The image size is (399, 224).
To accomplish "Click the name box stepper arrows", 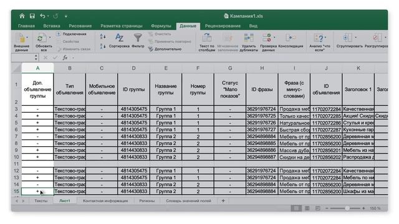I will [x=36, y=58].
